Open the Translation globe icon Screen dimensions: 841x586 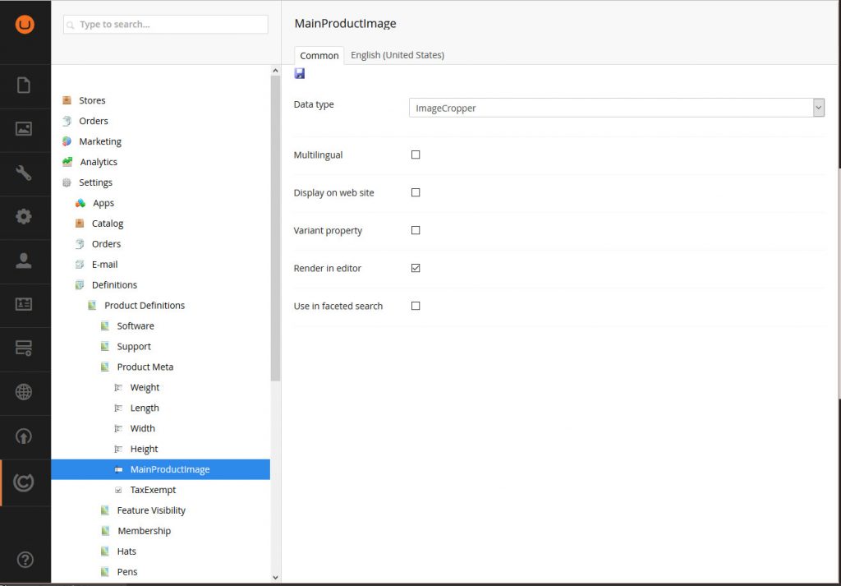(x=25, y=393)
